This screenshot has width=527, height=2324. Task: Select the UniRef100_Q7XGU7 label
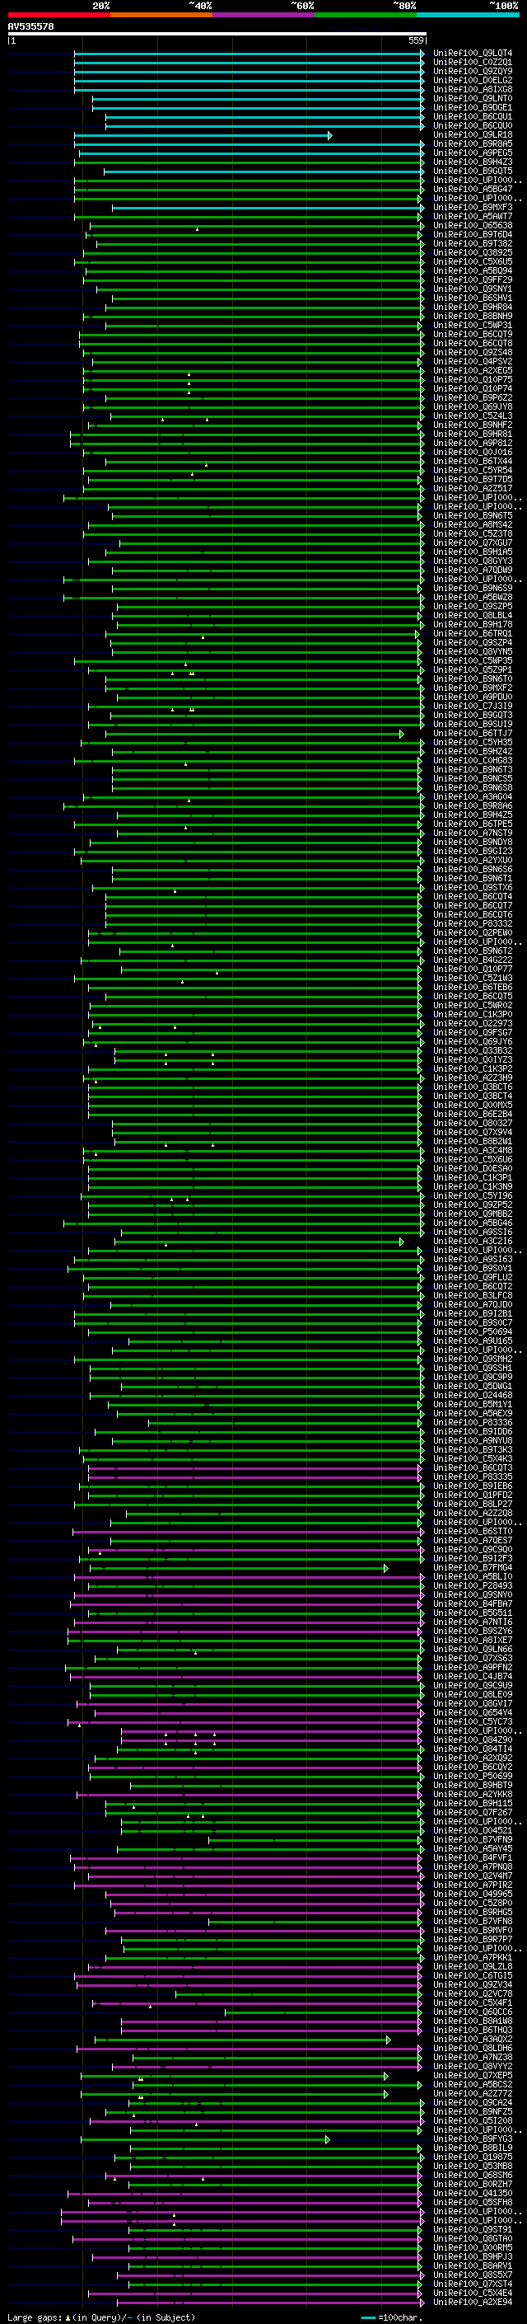[472, 543]
